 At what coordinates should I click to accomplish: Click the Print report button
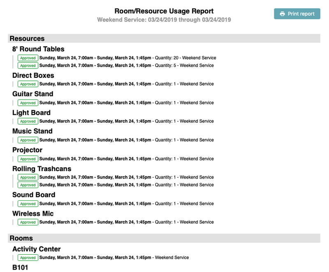297,14
